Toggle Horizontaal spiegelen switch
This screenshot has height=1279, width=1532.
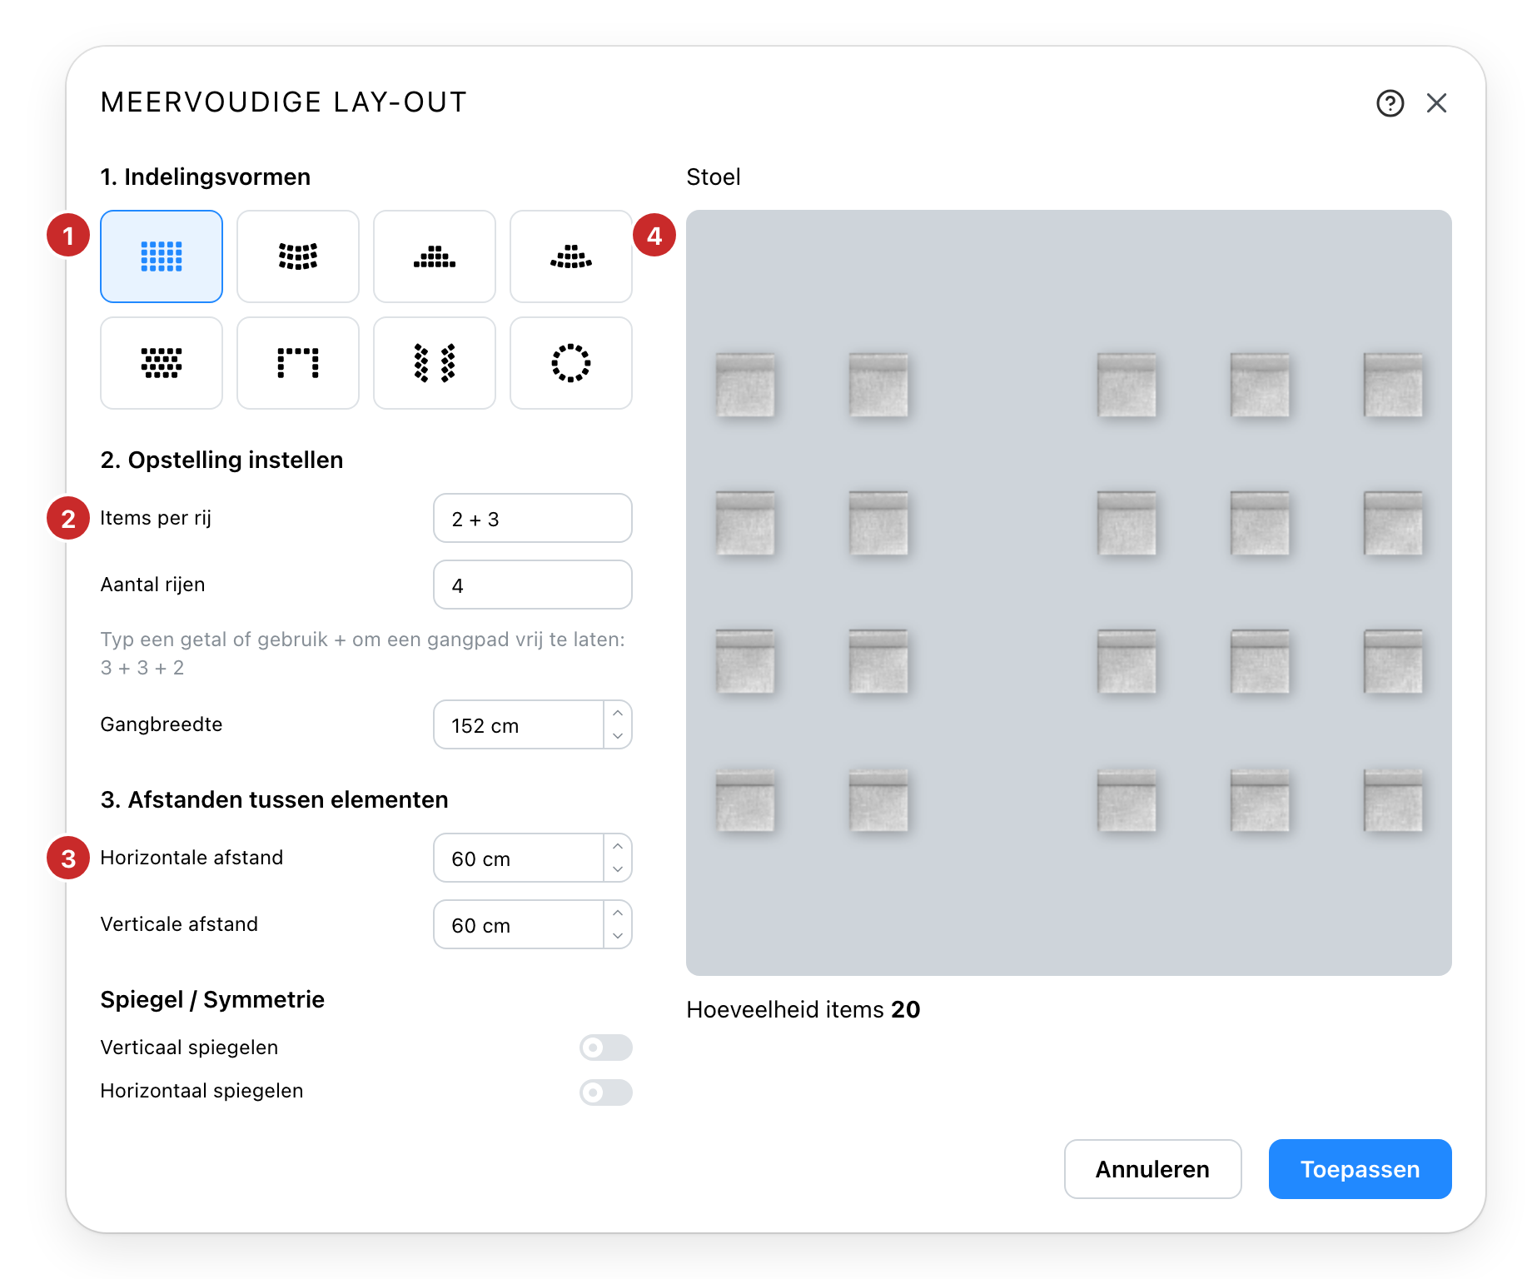606,1092
